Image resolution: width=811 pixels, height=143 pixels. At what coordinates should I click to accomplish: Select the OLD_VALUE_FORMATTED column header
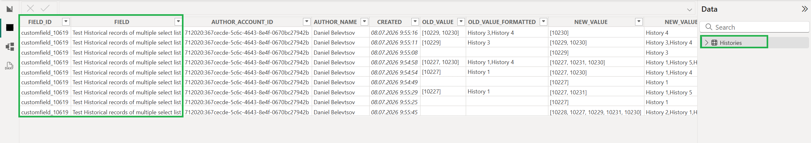502,22
